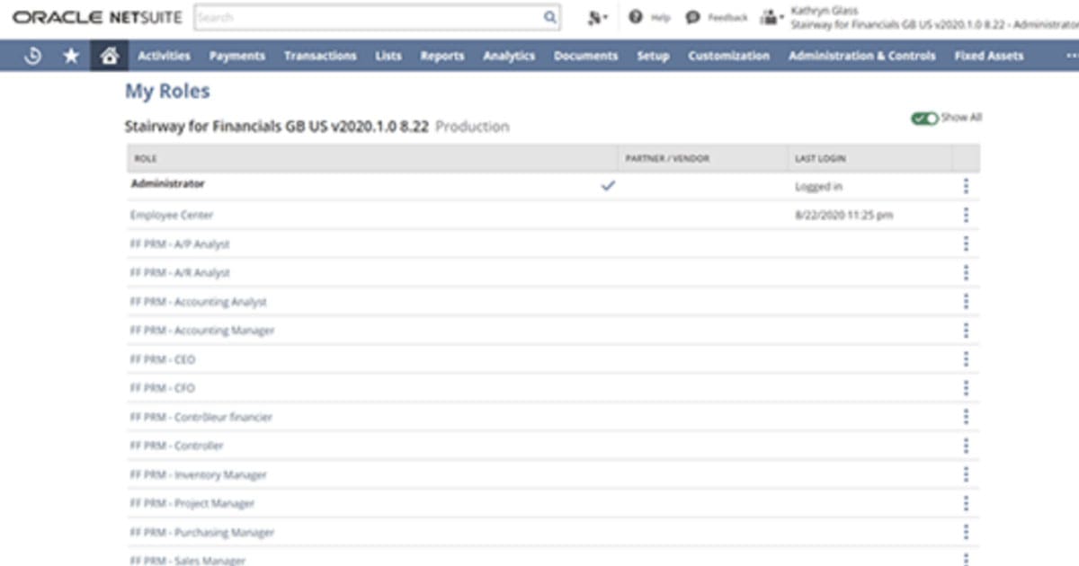Open the Employee Center role

[x=171, y=215]
